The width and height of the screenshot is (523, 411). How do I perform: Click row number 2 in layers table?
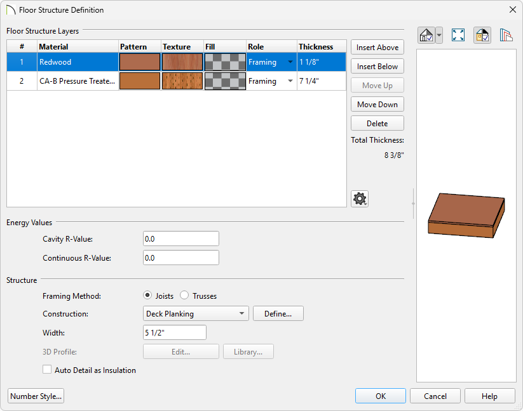tap(22, 81)
